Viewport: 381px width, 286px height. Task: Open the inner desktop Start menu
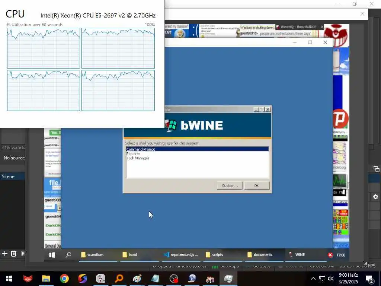click(52, 255)
